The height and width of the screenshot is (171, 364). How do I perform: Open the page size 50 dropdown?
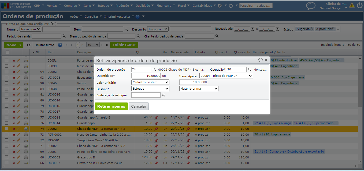pos(93,45)
